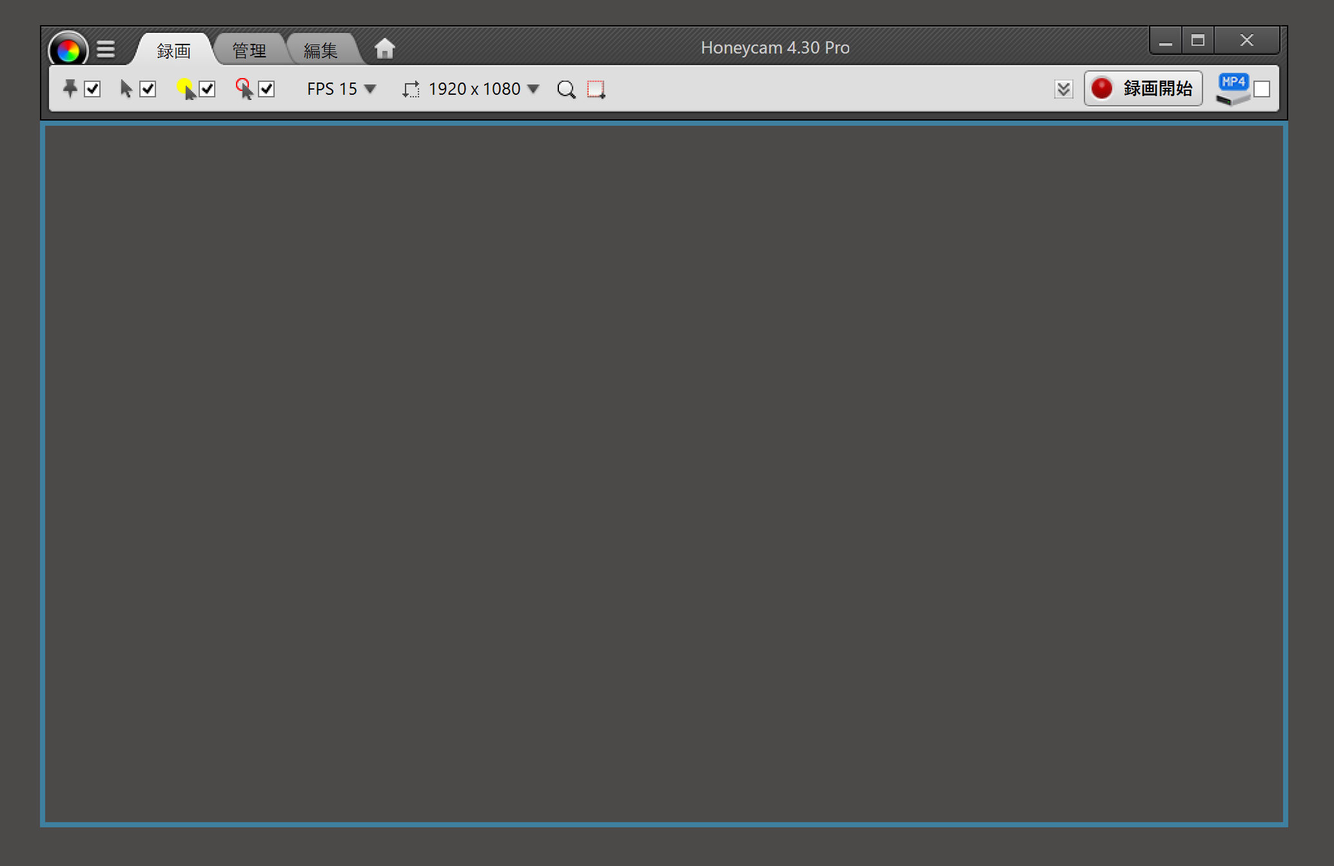The image size is (1334, 866).
Task: Click the mouse cursor capture icon
Action: (126, 88)
